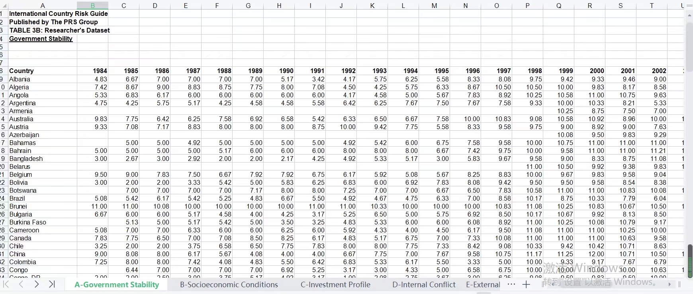Select column A header

click(43, 6)
